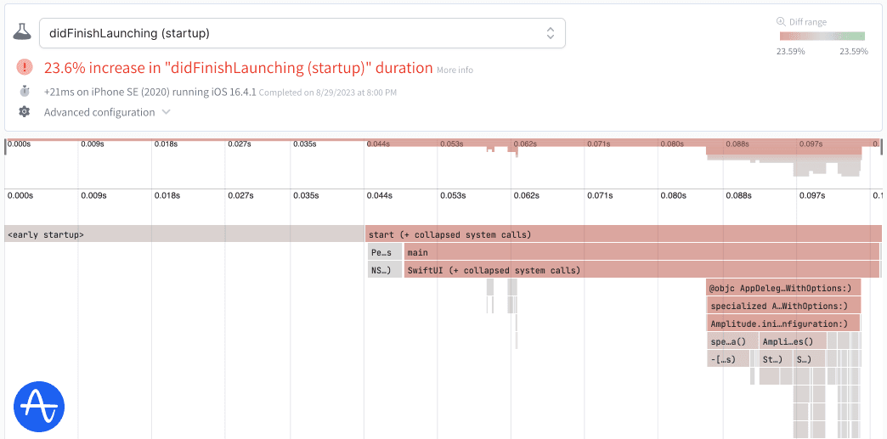Click the 23.6% increase headline text

pos(238,68)
